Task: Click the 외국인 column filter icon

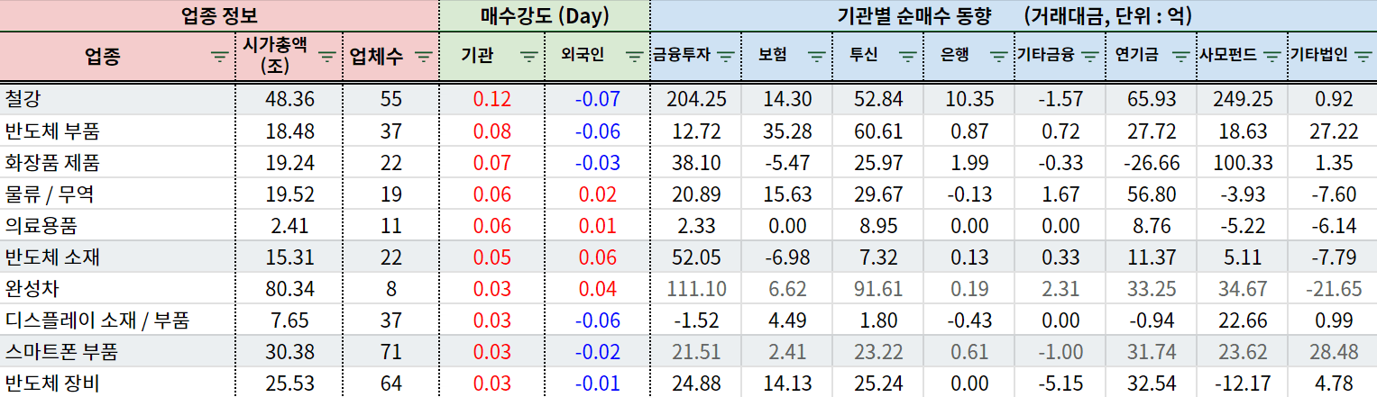Action: pos(635,57)
